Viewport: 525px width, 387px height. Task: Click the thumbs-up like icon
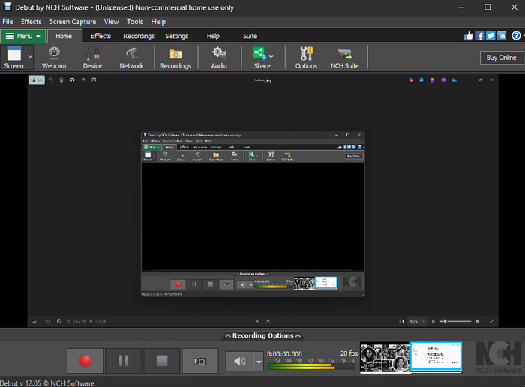pyautogui.click(x=469, y=36)
